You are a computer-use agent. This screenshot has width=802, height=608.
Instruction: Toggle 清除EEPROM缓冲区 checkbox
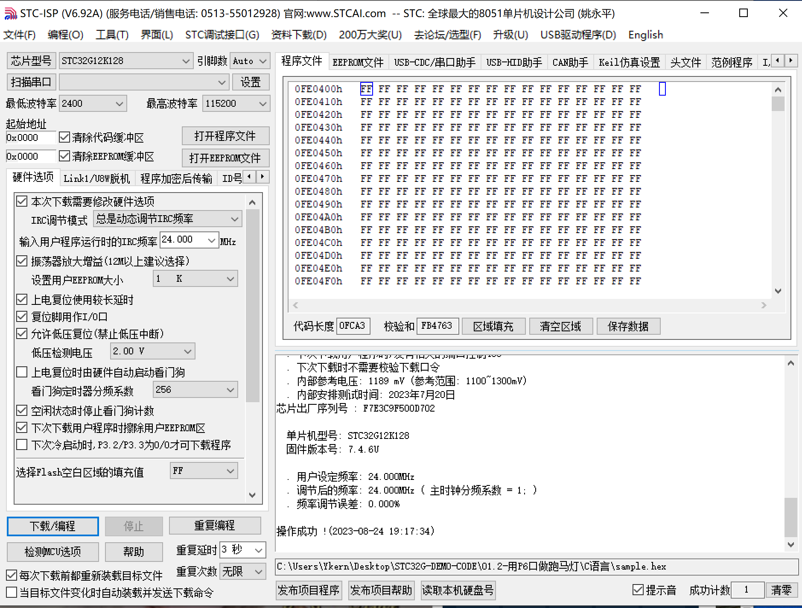click(64, 156)
